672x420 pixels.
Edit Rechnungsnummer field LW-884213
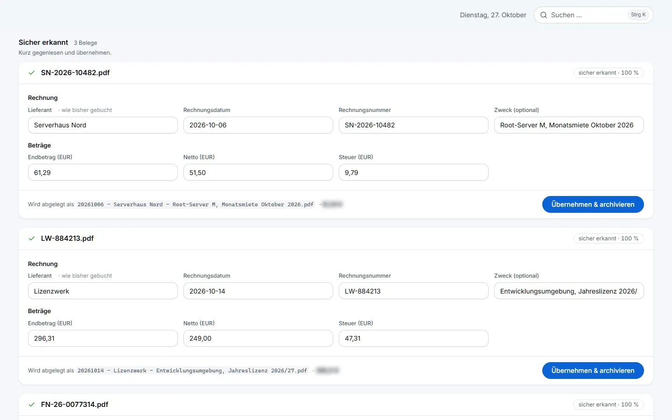[413, 291]
